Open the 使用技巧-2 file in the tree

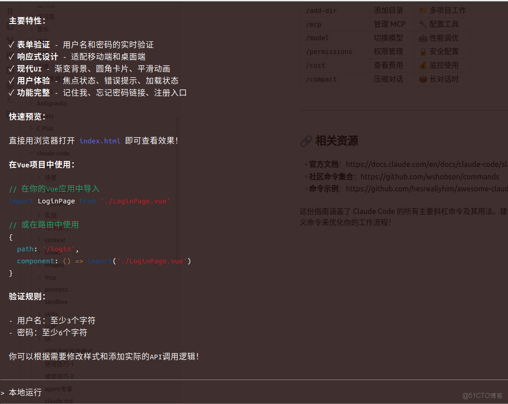pyautogui.click(x=59, y=376)
